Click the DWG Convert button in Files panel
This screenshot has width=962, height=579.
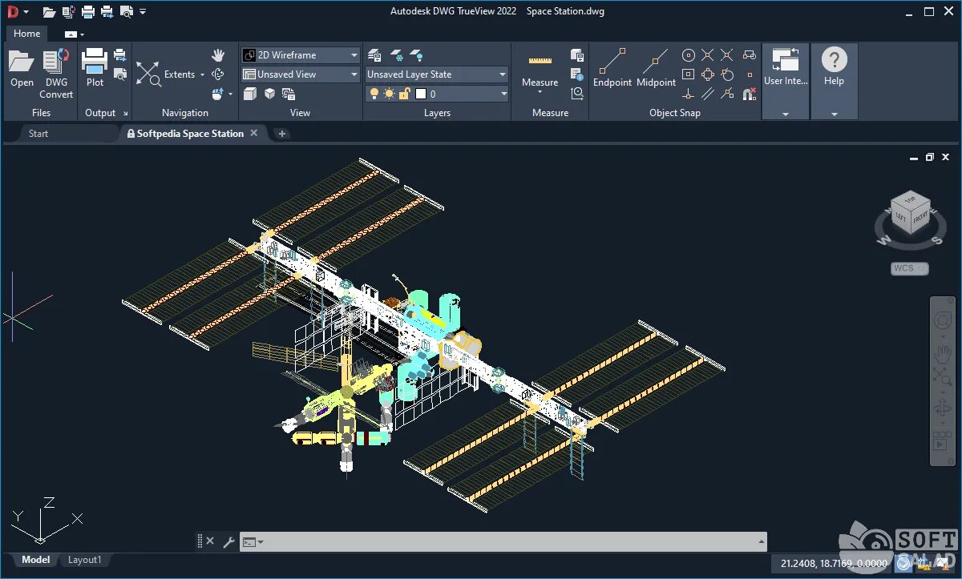(x=56, y=74)
